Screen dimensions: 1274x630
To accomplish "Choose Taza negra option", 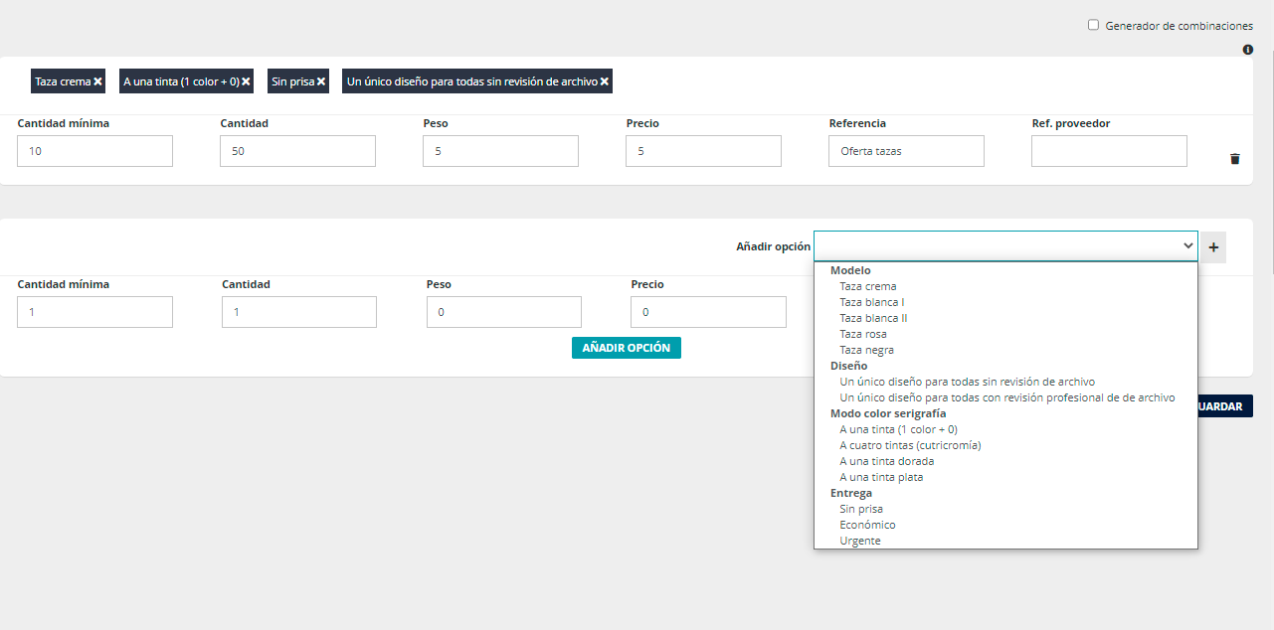I will (x=866, y=350).
